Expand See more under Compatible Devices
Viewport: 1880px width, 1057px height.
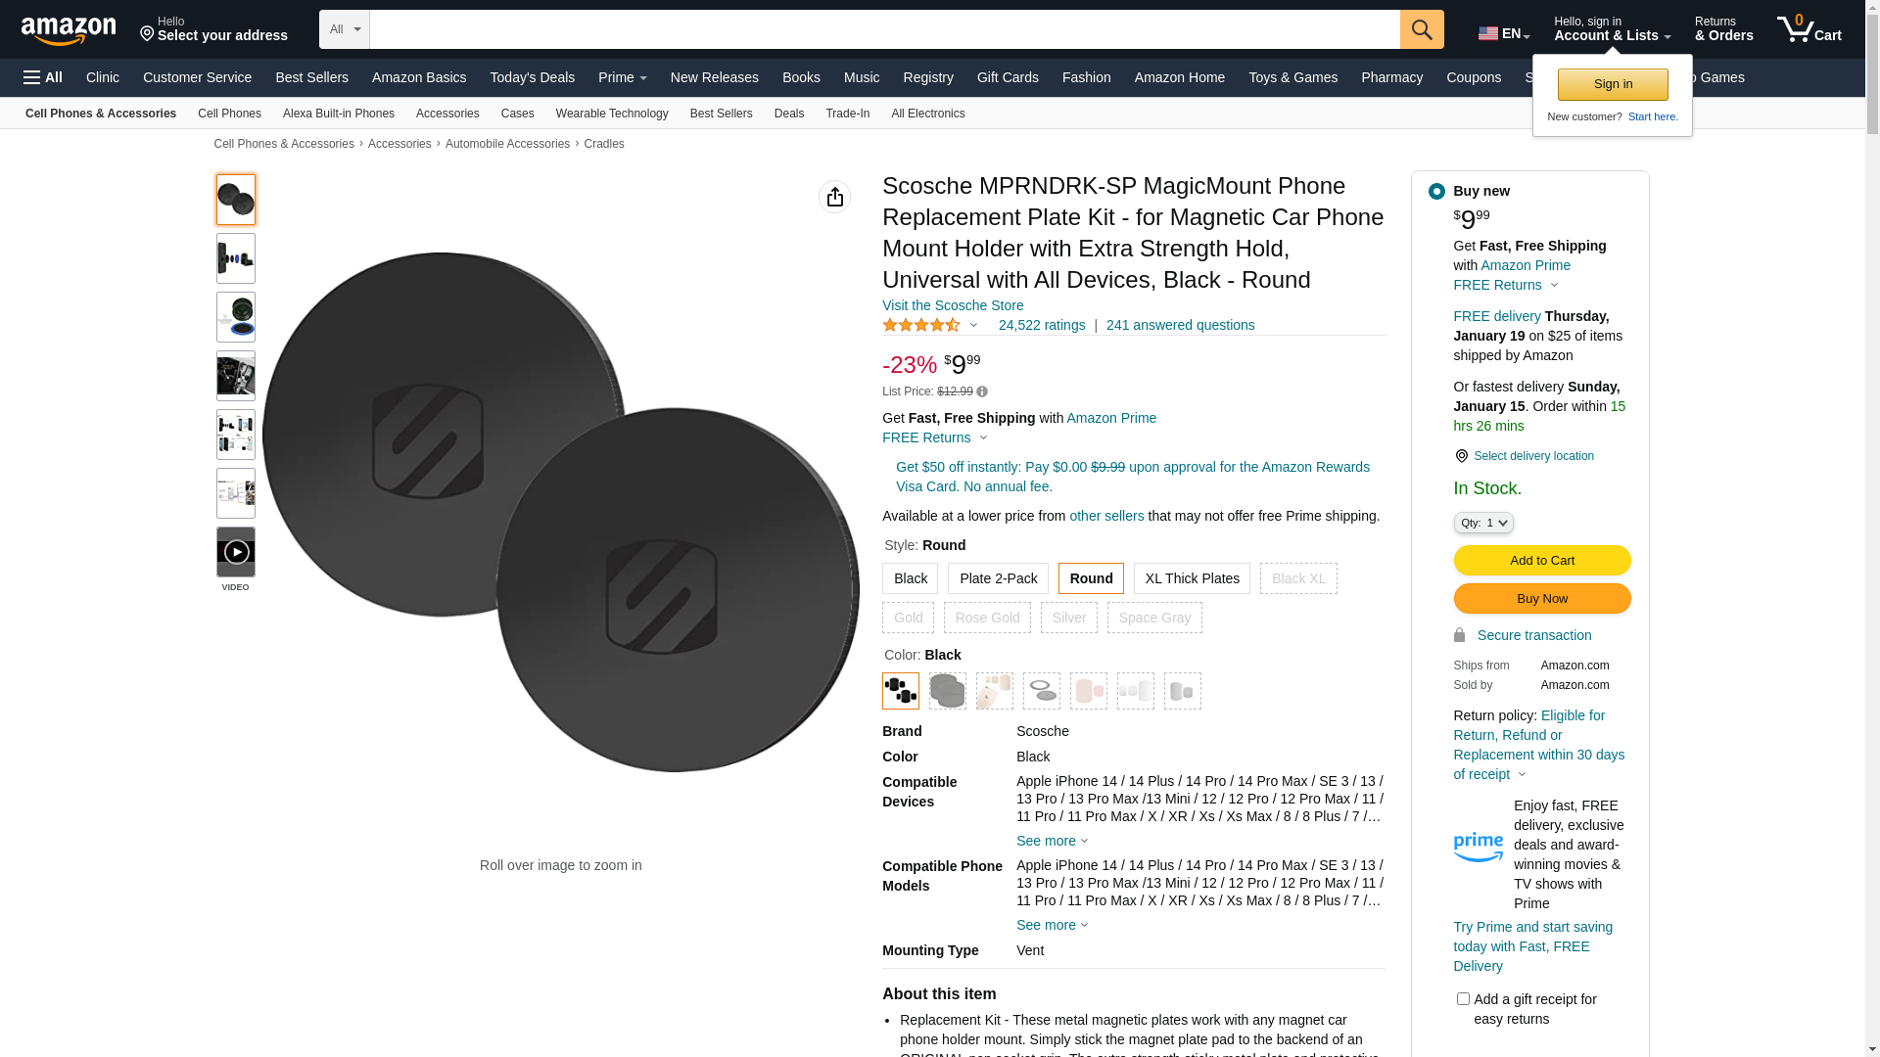(x=1053, y=841)
